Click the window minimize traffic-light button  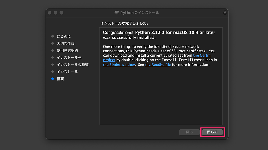pyautogui.click(x=55, y=13)
